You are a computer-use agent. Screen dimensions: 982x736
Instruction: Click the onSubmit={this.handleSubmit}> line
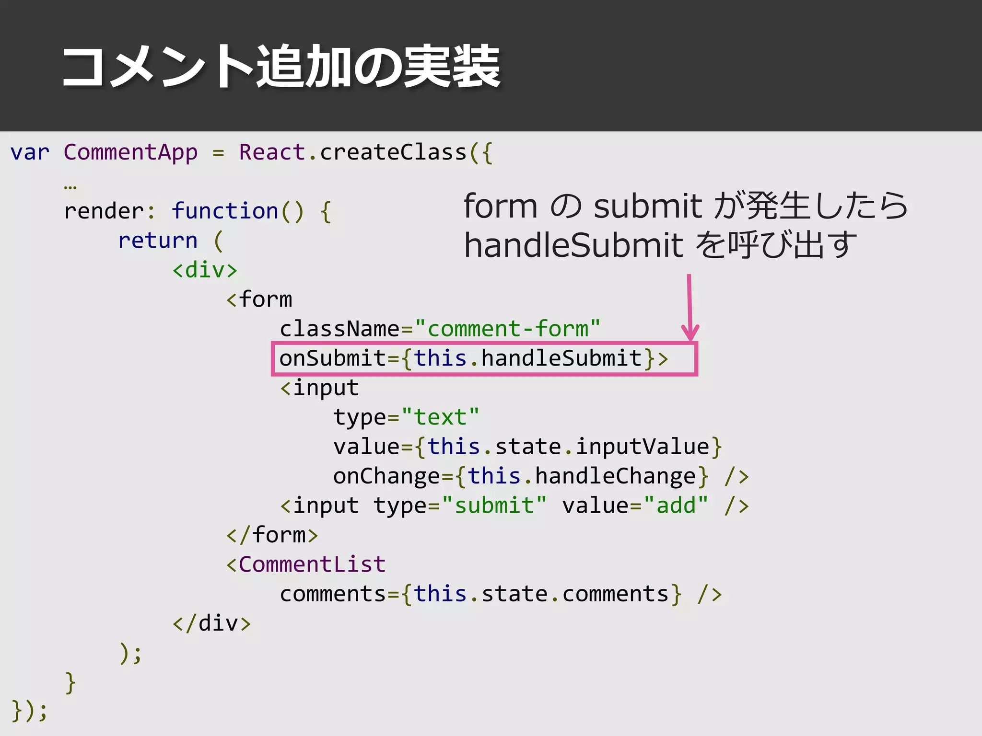[x=474, y=358]
